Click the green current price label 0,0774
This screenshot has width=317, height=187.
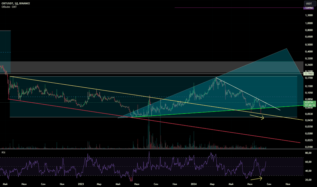pyautogui.click(x=309, y=102)
